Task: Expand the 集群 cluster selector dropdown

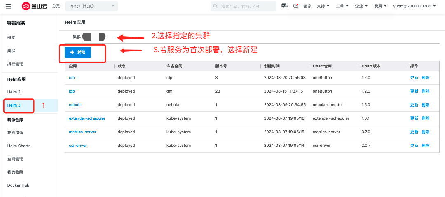Action: [107, 37]
